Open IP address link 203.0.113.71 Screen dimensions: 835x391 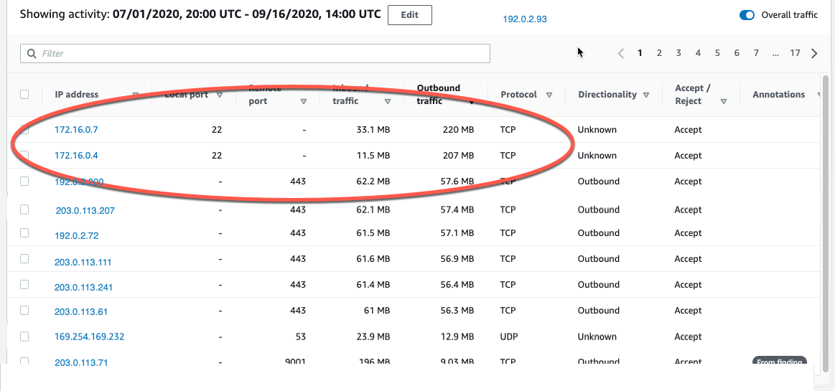pos(81,363)
